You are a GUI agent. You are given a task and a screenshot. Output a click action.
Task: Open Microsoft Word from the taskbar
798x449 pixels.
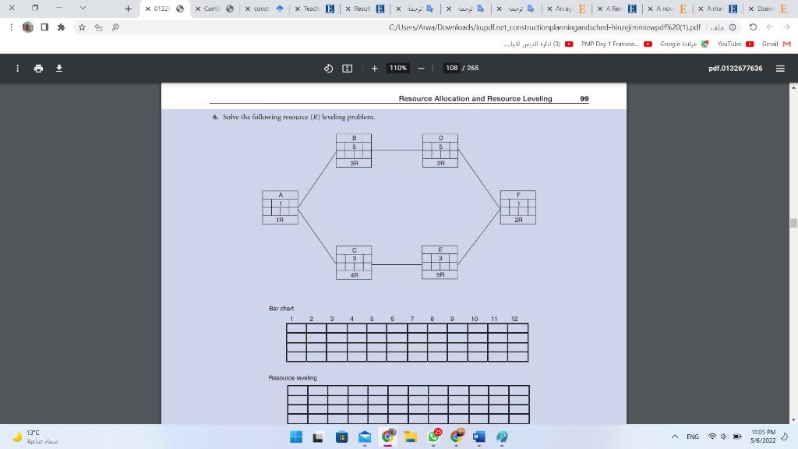click(479, 437)
